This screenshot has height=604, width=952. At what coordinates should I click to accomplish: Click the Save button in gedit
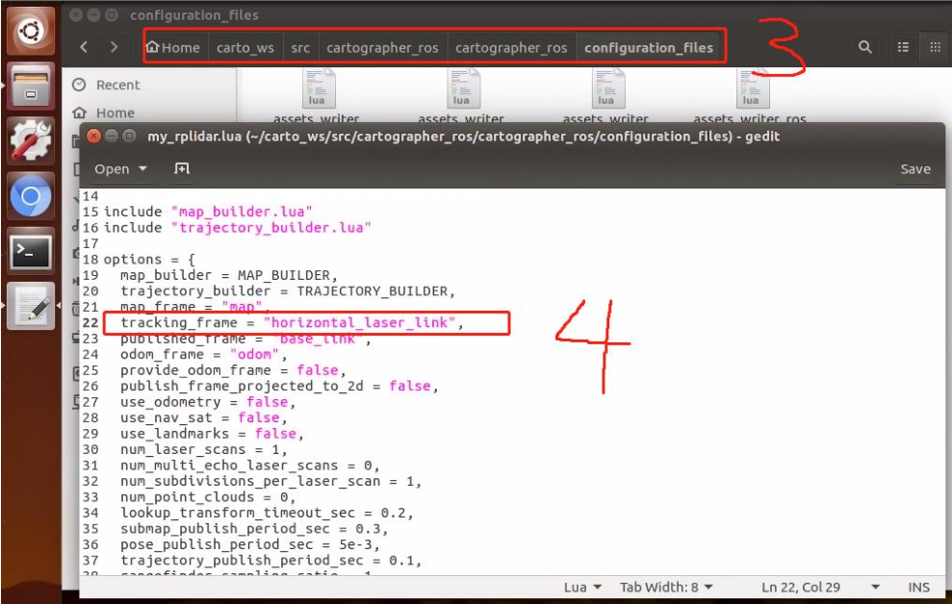915,169
